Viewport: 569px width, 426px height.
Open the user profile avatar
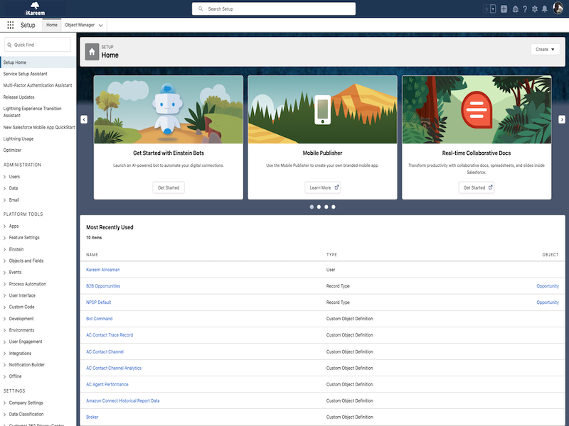(x=558, y=8)
